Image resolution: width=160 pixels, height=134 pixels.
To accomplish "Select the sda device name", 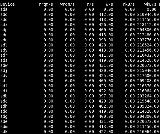I will [x=4, y=10].
